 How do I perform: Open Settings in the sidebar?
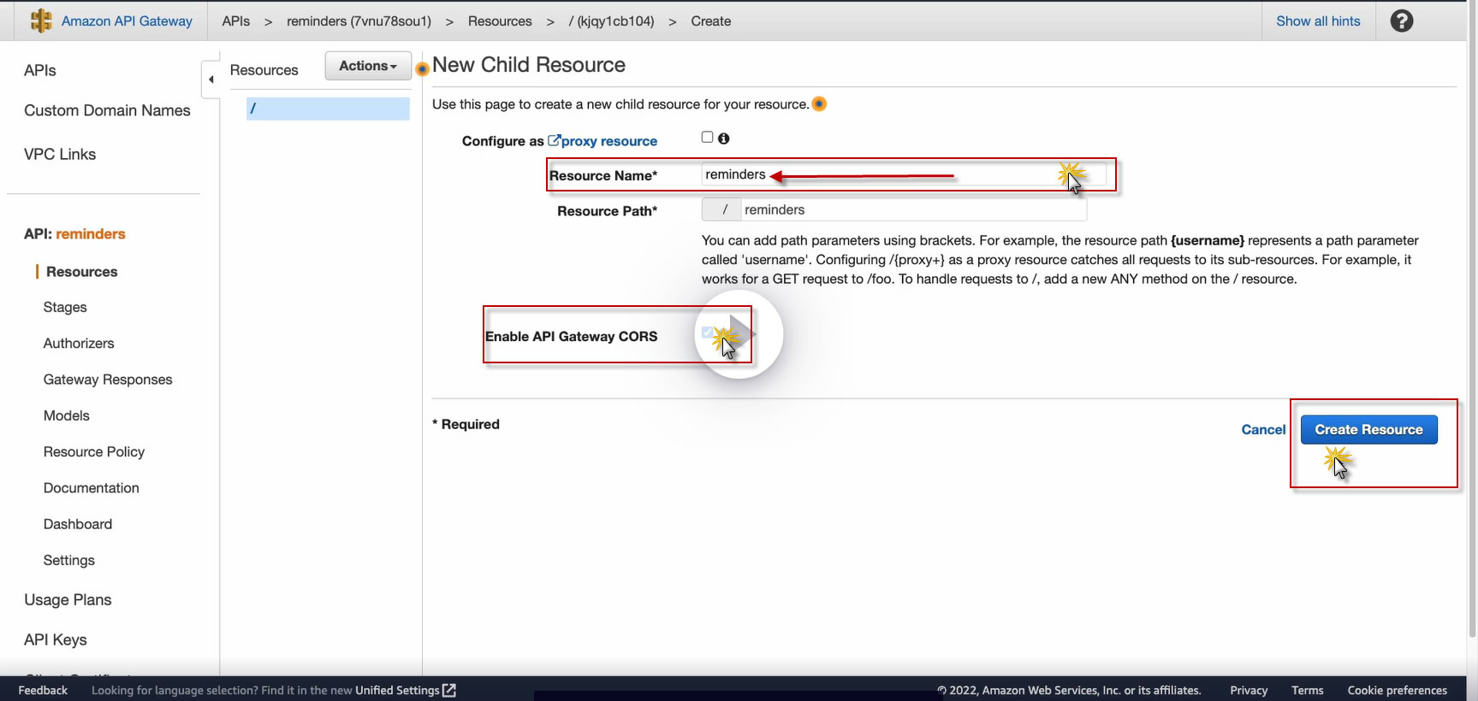pyautogui.click(x=69, y=560)
